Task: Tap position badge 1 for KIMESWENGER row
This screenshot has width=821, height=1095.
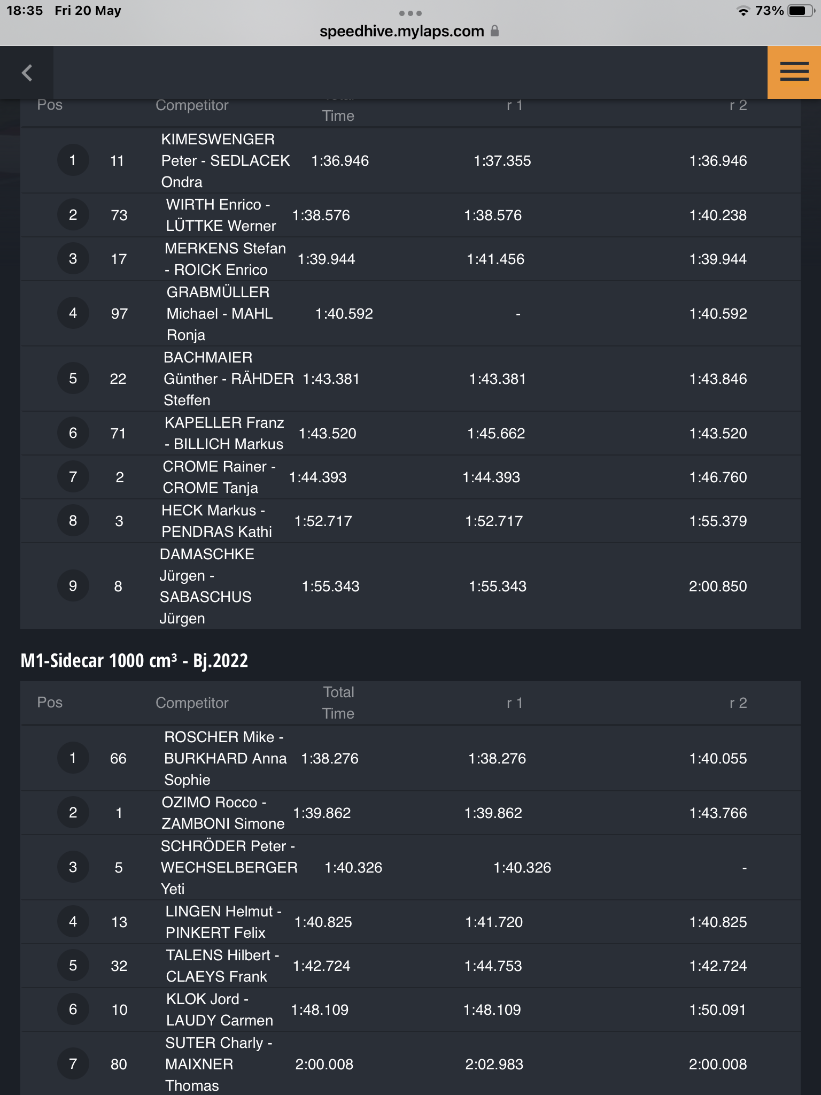Action: (x=73, y=160)
